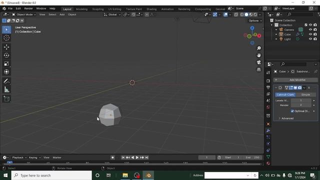This screenshot has height=180, width=320.
Task: Open the View Layer properties tab
Action: [x=268, y=94]
